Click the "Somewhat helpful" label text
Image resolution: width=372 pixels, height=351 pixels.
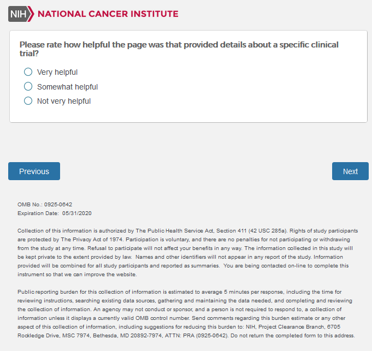tap(67, 87)
